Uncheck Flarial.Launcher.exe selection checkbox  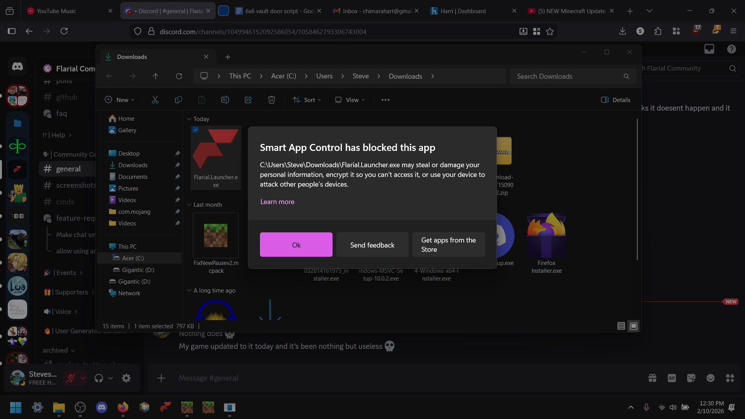click(196, 130)
